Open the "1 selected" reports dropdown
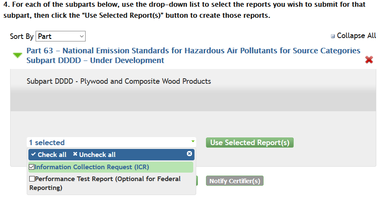Screen dimensions: 378x198 111,143
